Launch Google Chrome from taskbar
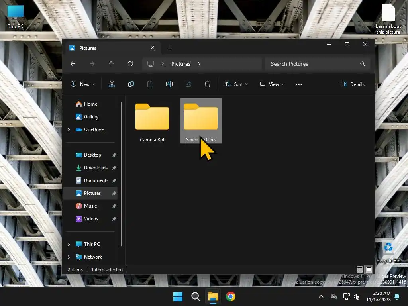The image size is (408, 306). coord(231,296)
